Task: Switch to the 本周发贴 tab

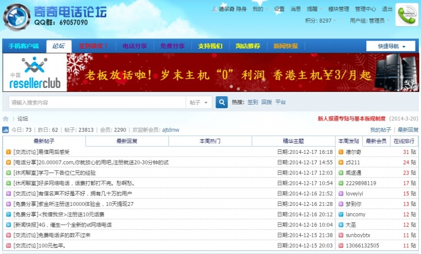Action: (349, 141)
